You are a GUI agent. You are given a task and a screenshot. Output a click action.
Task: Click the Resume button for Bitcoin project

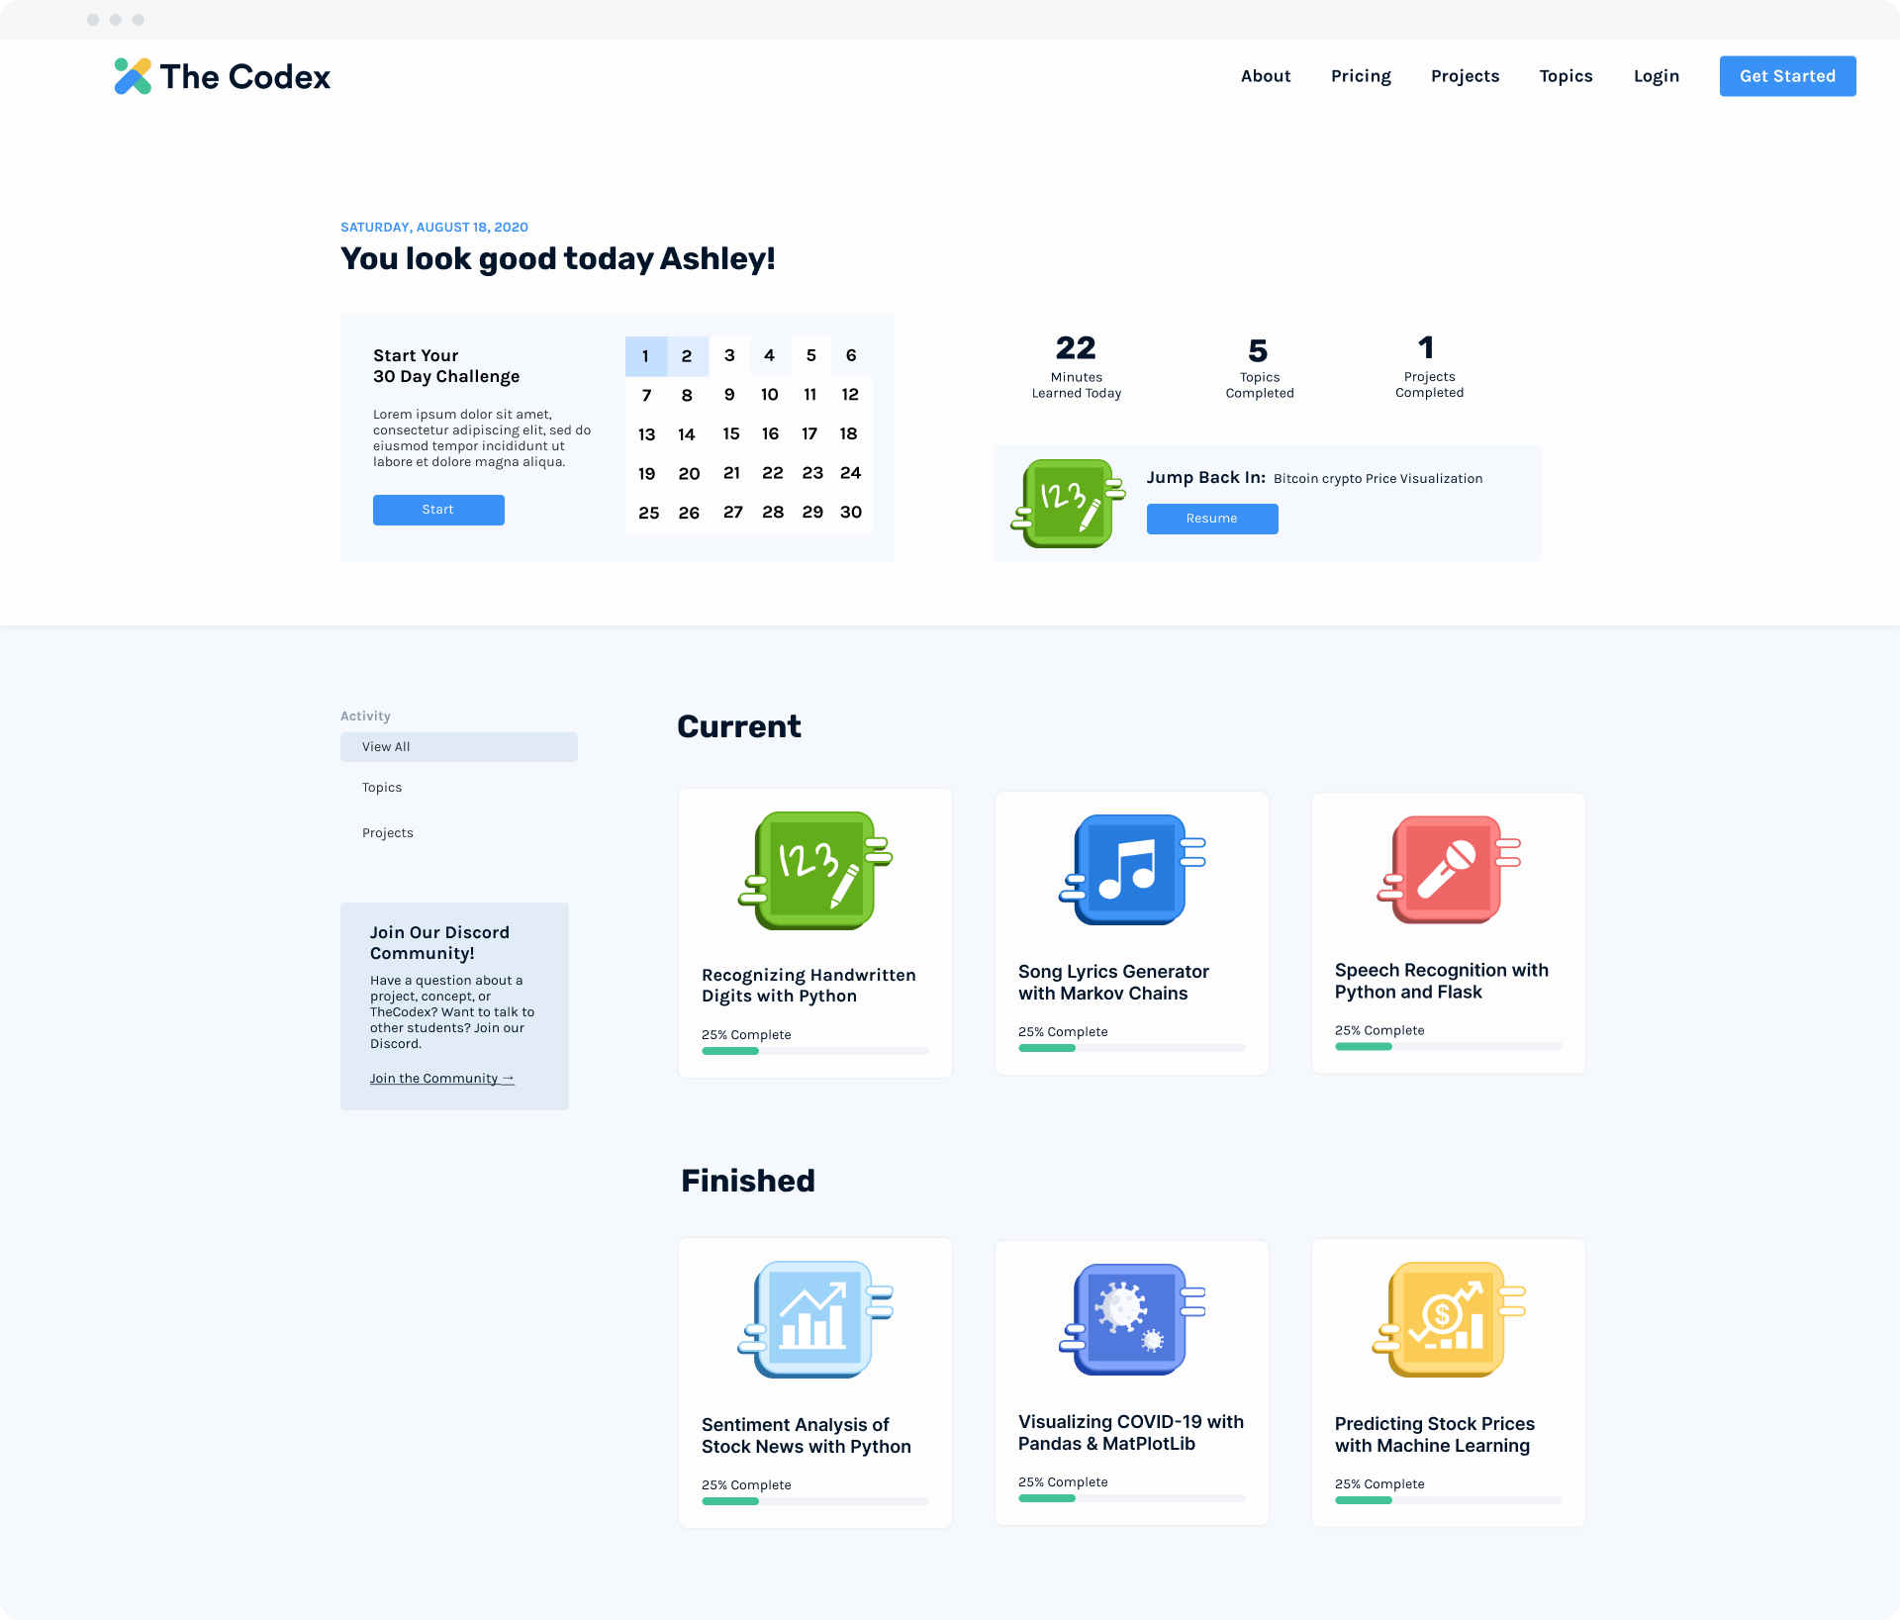pyautogui.click(x=1210, y=518)
